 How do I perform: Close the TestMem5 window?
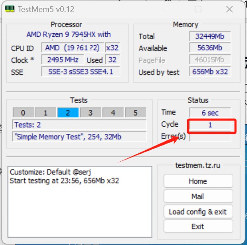coord(229,9)
